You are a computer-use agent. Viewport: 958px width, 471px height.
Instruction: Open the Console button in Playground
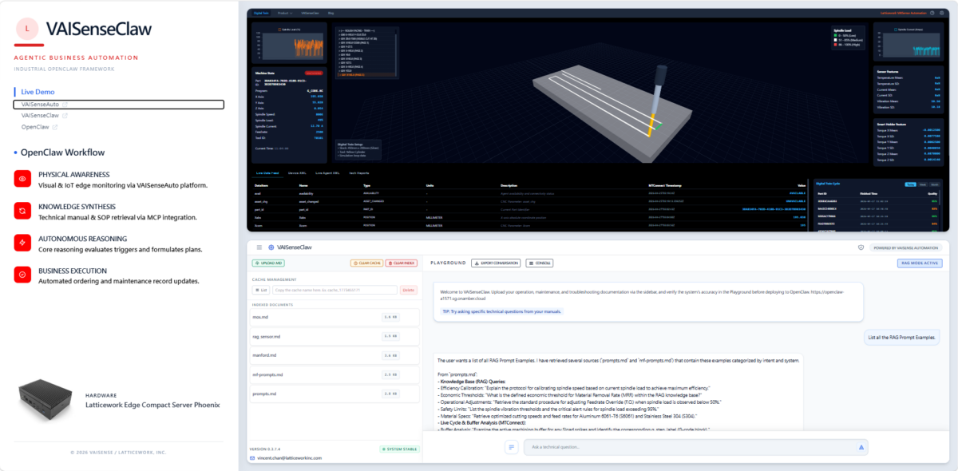(539, 263)
